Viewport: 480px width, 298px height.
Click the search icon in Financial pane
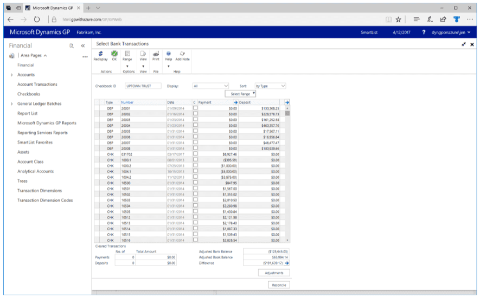(x=72, y=46)
